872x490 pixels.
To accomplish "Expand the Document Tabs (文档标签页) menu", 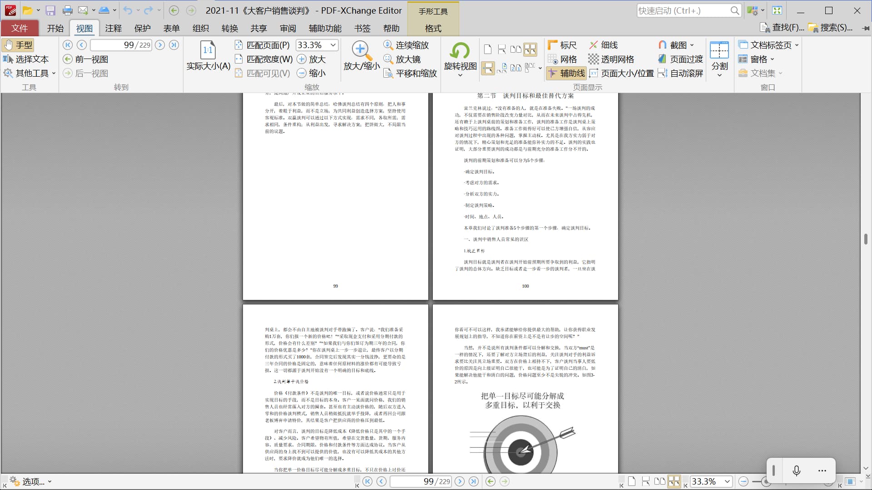I will (x=768, y=45).
